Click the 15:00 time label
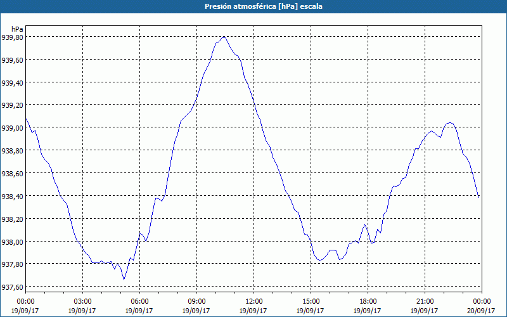This screenshot has width=507, height=317. (311, 302)
